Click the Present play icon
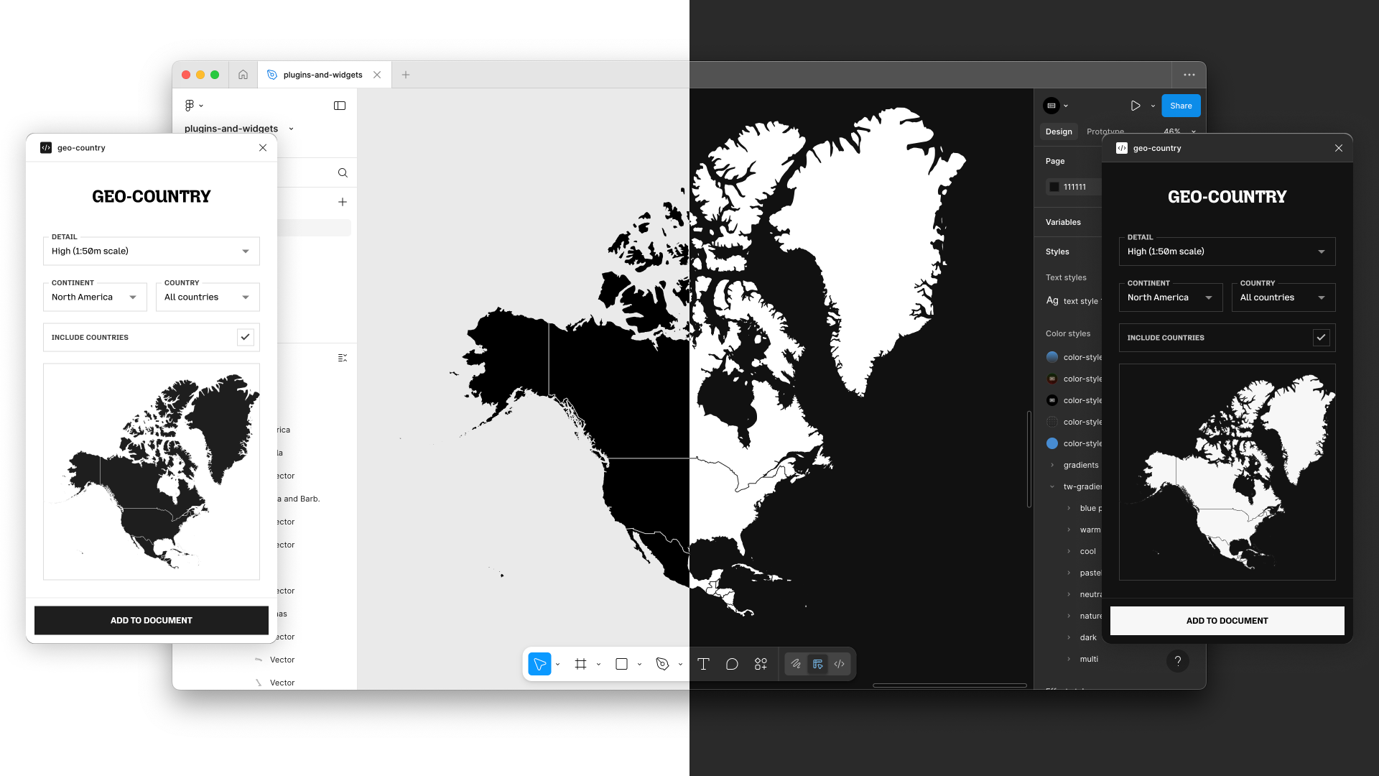1379x776 pixels. pyautogui.click(x=1136, y=106)
